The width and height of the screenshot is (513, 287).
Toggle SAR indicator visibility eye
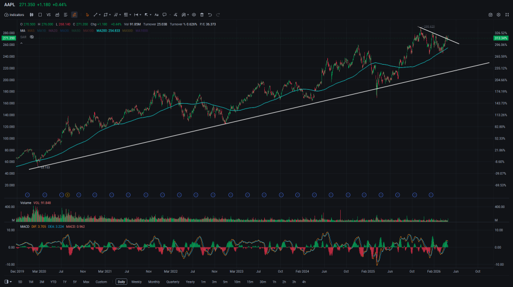32,37
